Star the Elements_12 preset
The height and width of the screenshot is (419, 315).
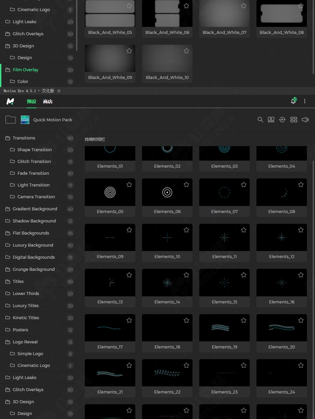(x=301, y=230)
